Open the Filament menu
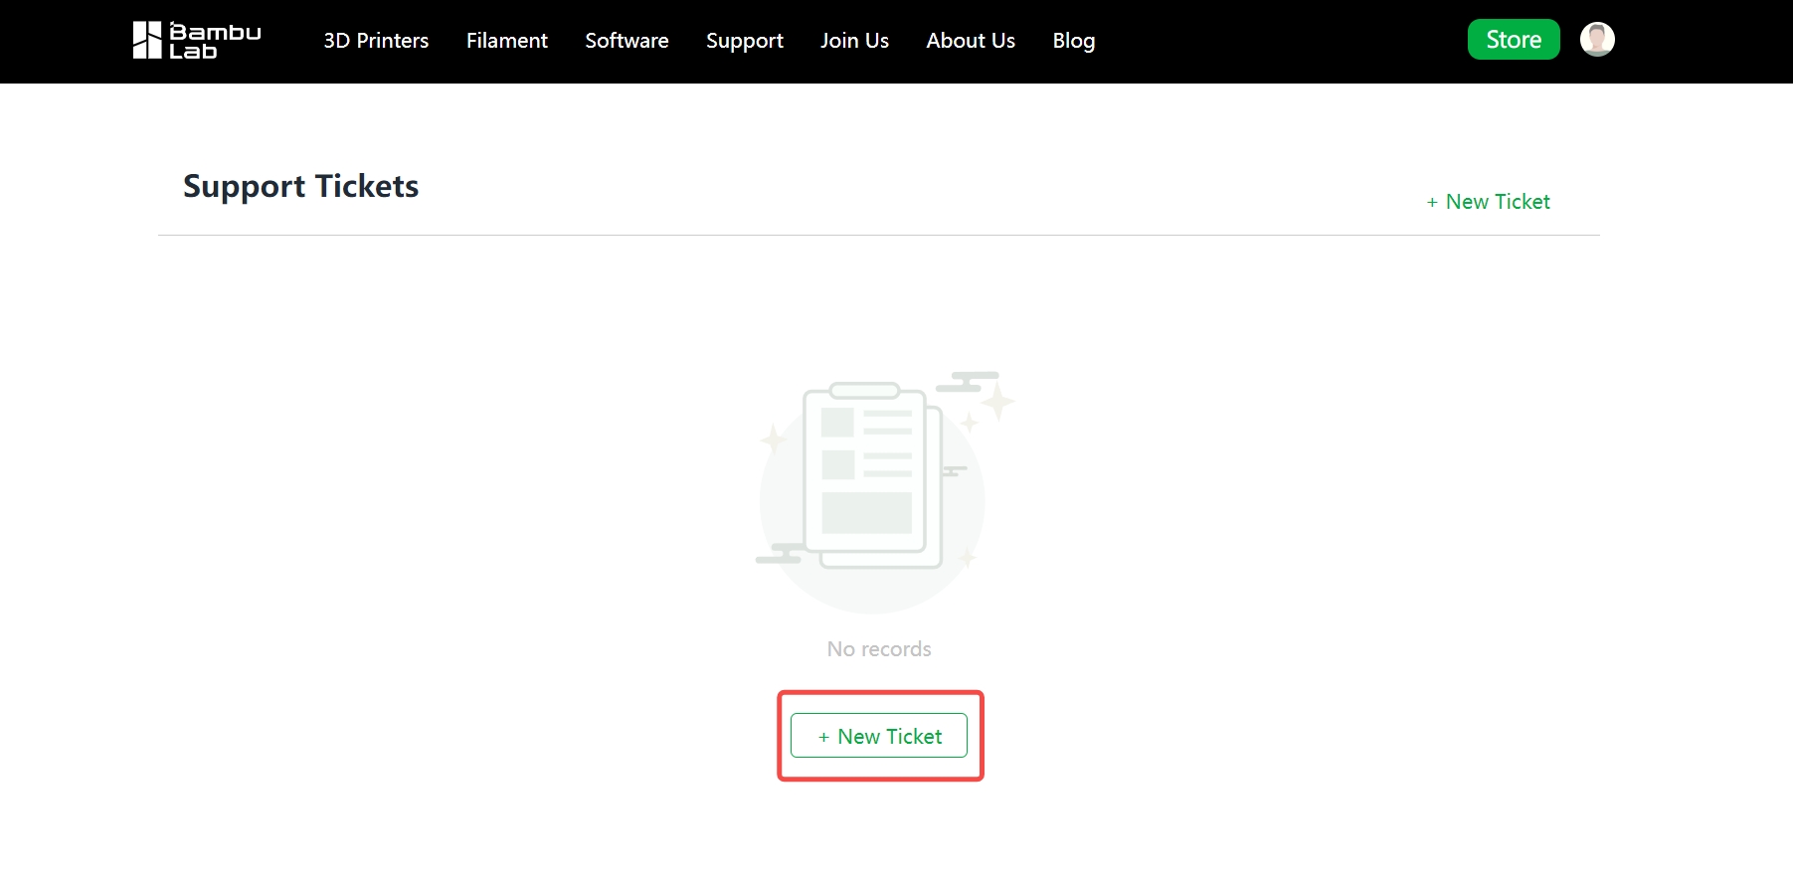 coord(507,41)
